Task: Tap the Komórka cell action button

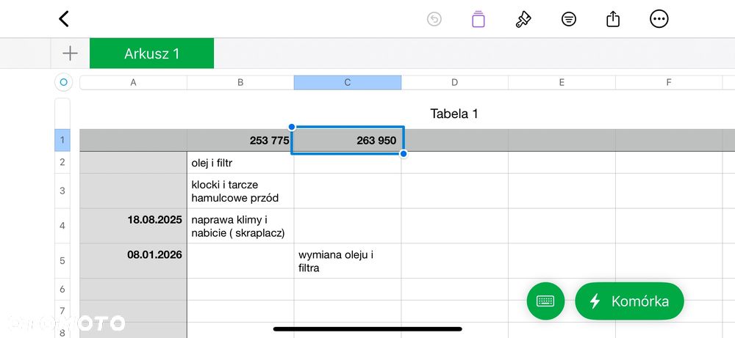Action: click(x=629, y=301)
